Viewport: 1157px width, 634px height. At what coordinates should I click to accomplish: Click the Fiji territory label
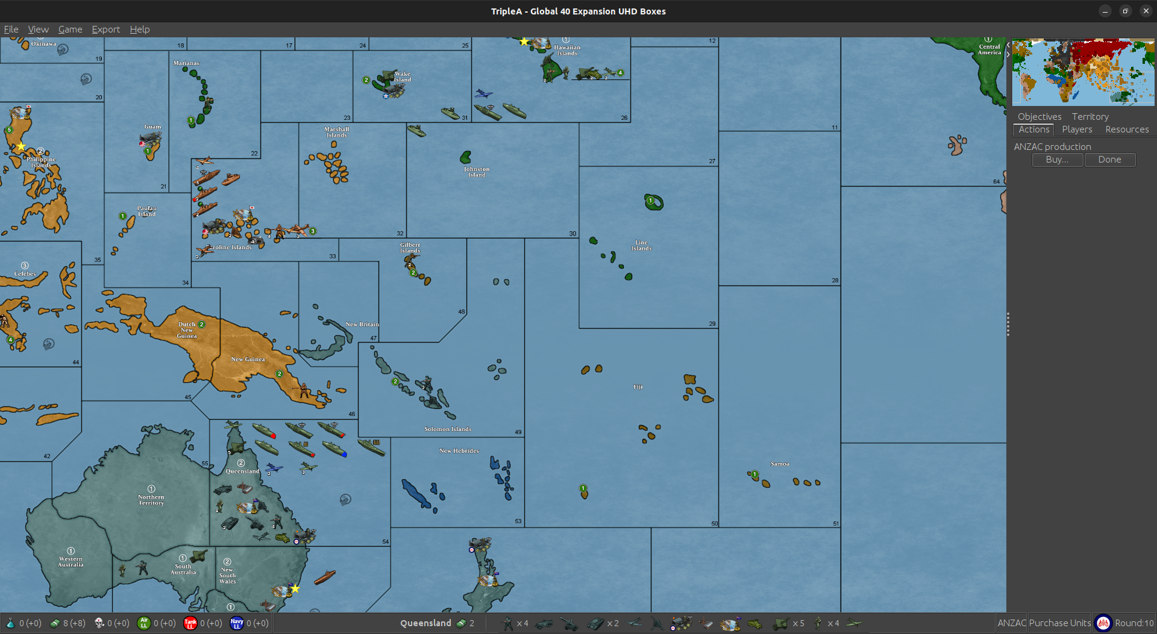pos(638,387)
